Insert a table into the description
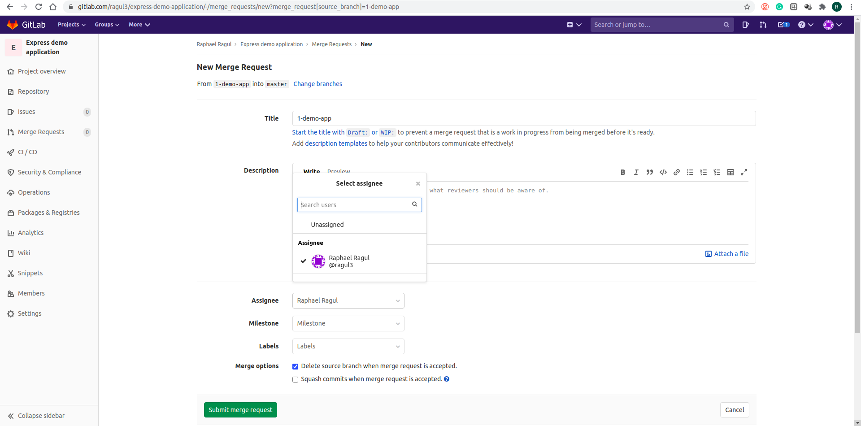The image size is (861, 426). (x=731, y=172)
